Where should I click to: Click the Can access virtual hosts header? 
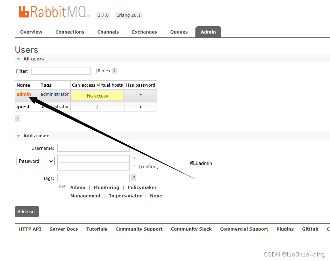[98, 85]
